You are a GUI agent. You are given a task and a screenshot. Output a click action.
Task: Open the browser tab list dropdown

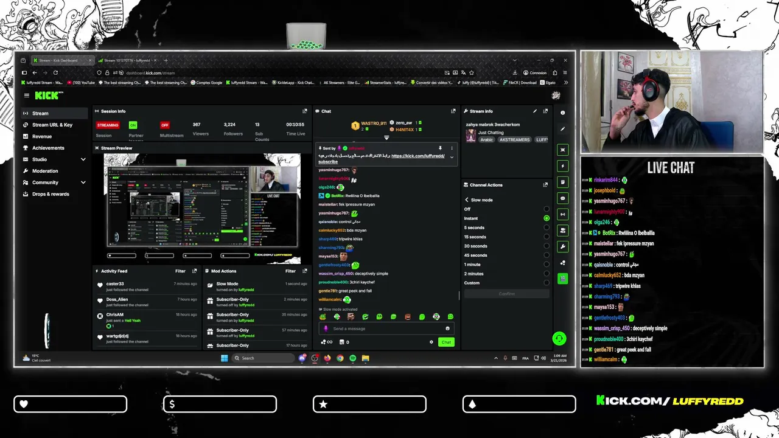click(x=514, y=60)
